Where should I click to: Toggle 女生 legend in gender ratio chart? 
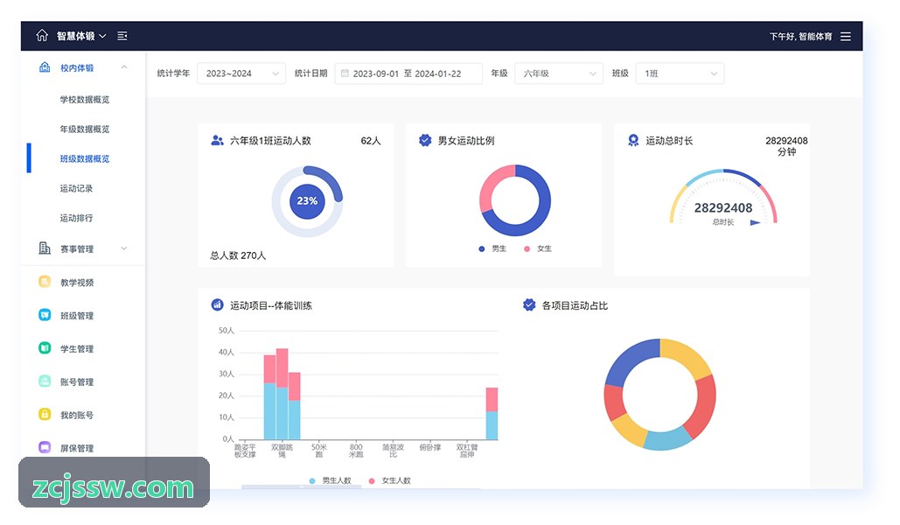pyautogui.click(x=538, y=248)
